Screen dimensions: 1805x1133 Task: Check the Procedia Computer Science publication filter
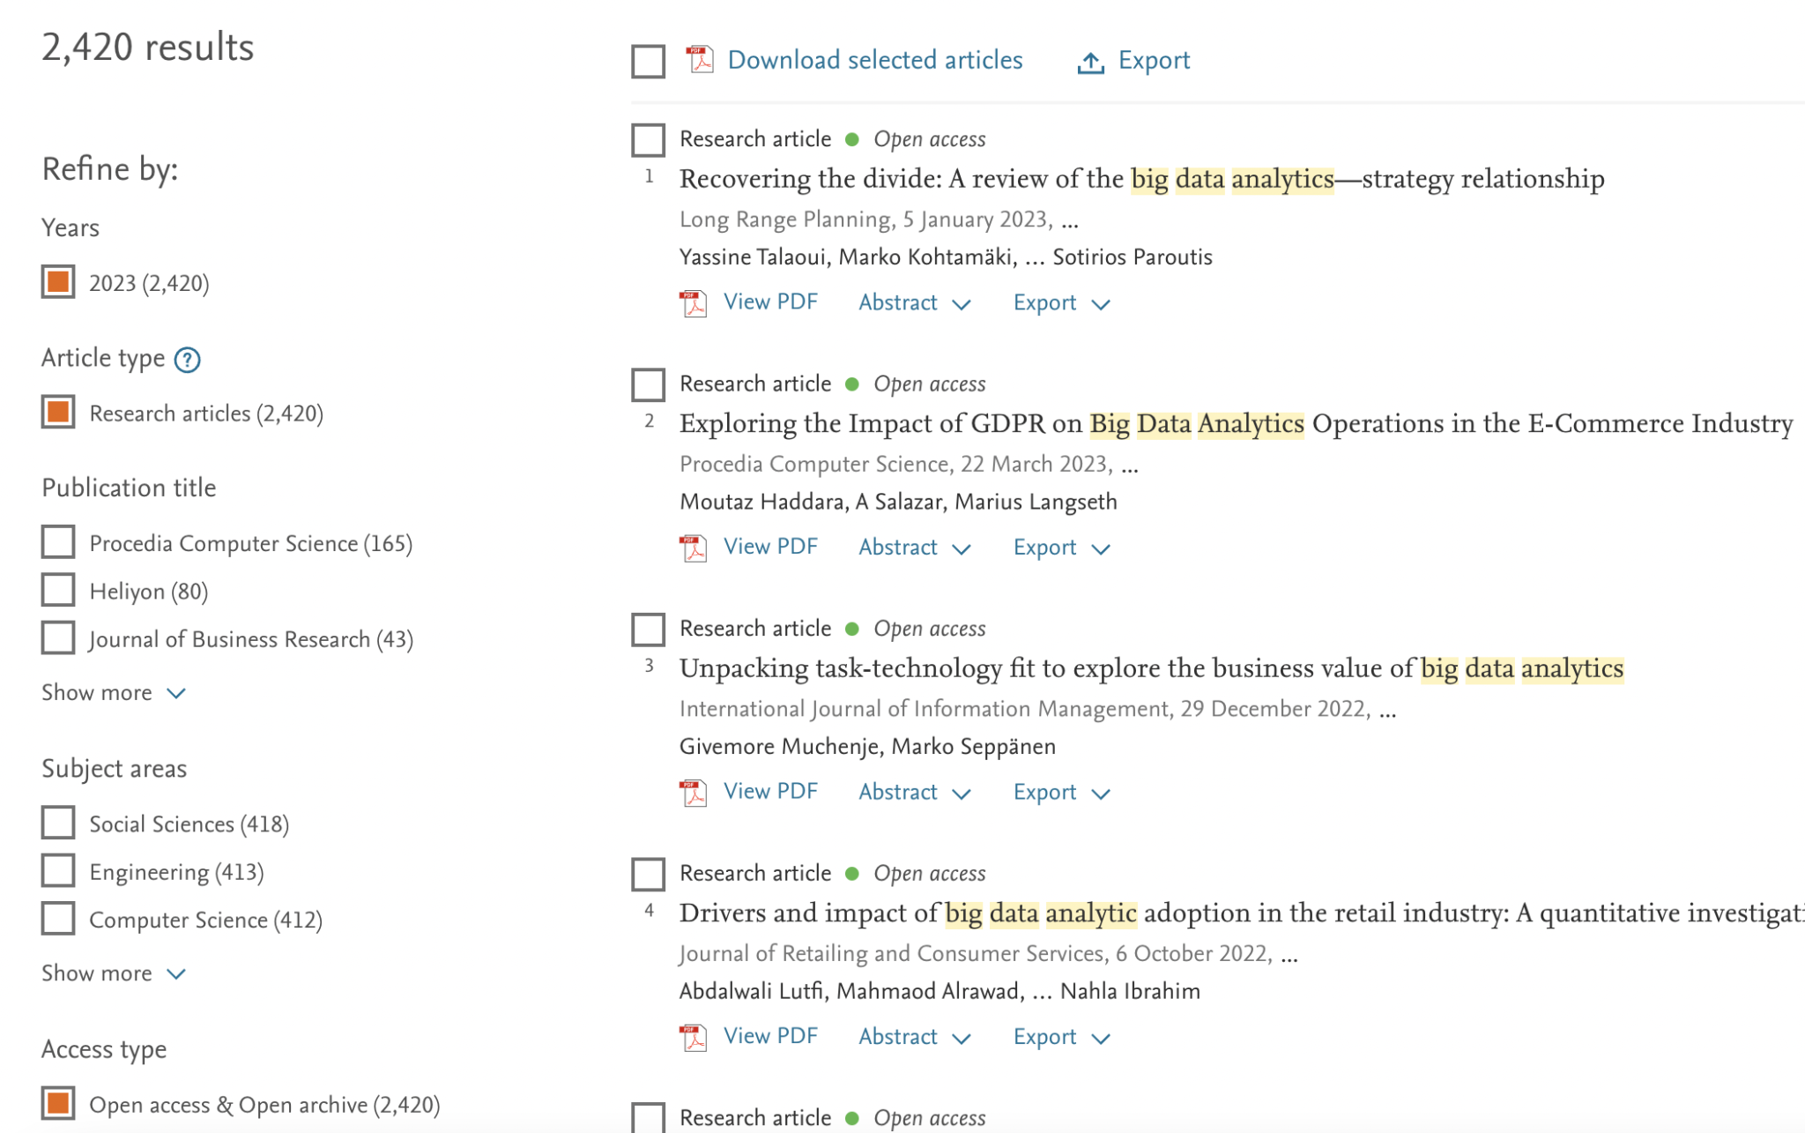tap(57, 541)
